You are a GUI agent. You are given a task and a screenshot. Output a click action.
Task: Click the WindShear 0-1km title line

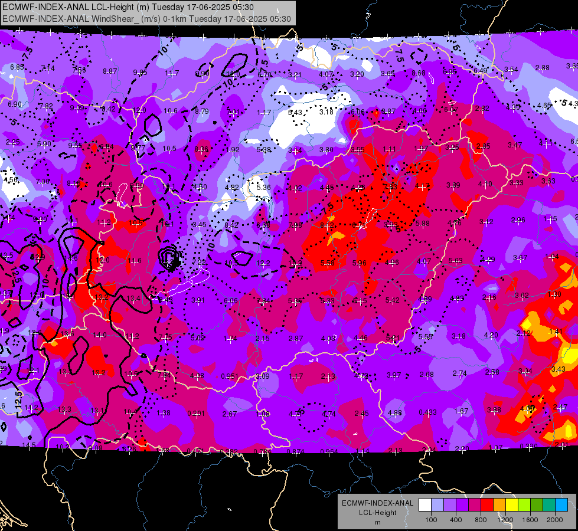pos(146,19)
